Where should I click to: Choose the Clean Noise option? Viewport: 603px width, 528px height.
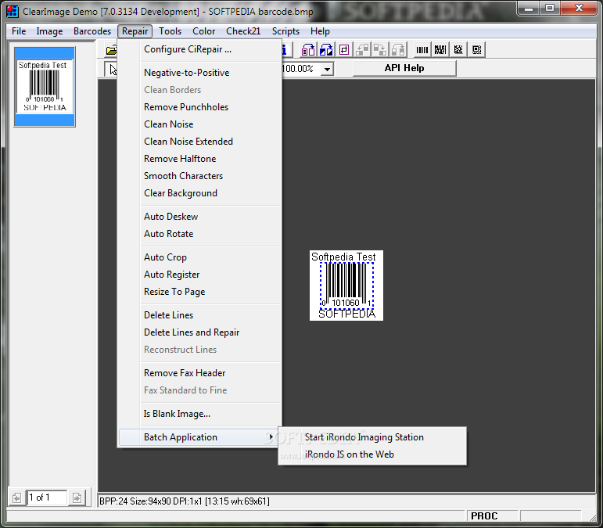pos(199,124)
